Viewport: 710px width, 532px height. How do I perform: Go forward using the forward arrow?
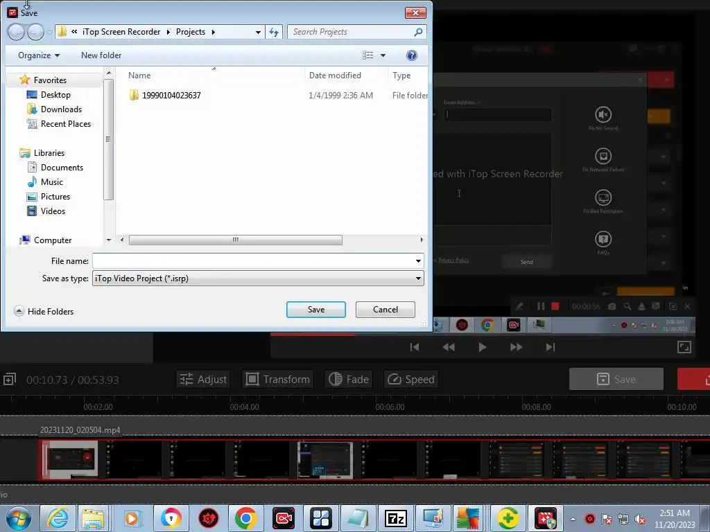[35, 32]
